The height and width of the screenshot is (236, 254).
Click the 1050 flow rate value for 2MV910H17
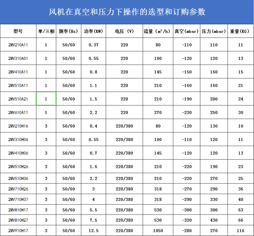(x=157, y=230)
